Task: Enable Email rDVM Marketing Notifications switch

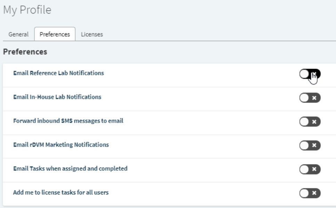Action: 310,145
